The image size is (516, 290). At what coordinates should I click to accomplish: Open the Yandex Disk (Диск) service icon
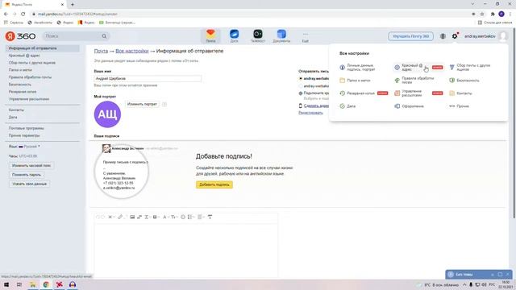tap(235, 35)
